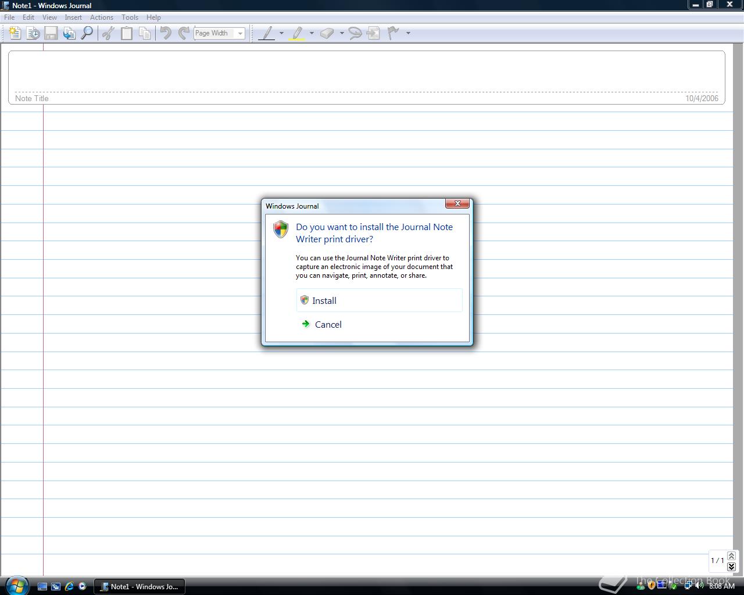Click the 1 / 1 page indicator
The image size is (744, 595).
(717, 561)
